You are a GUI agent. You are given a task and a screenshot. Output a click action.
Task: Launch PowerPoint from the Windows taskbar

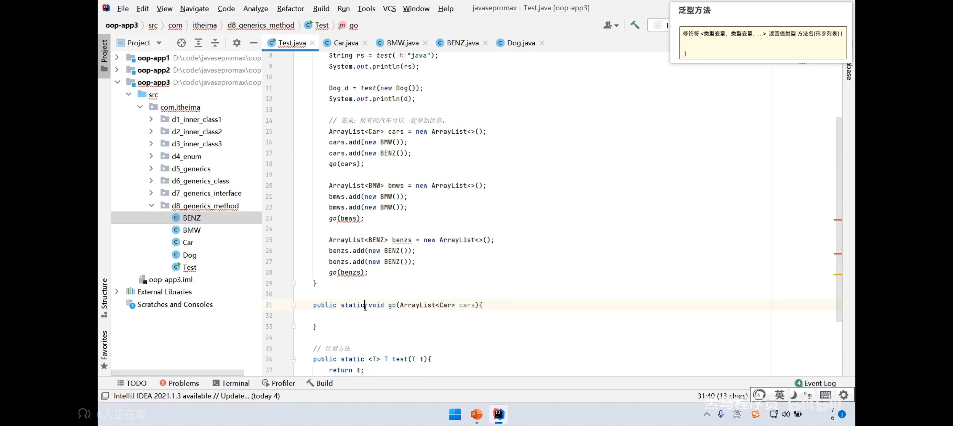tap(477, 414)
